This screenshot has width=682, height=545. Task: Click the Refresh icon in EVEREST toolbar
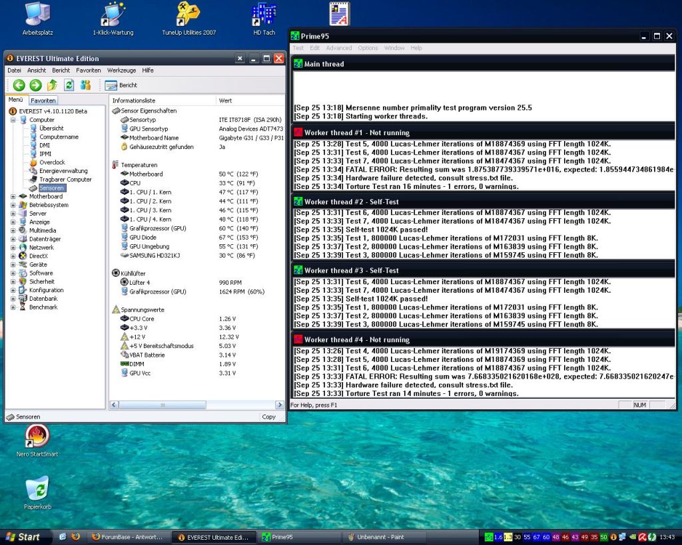(69, 85)
